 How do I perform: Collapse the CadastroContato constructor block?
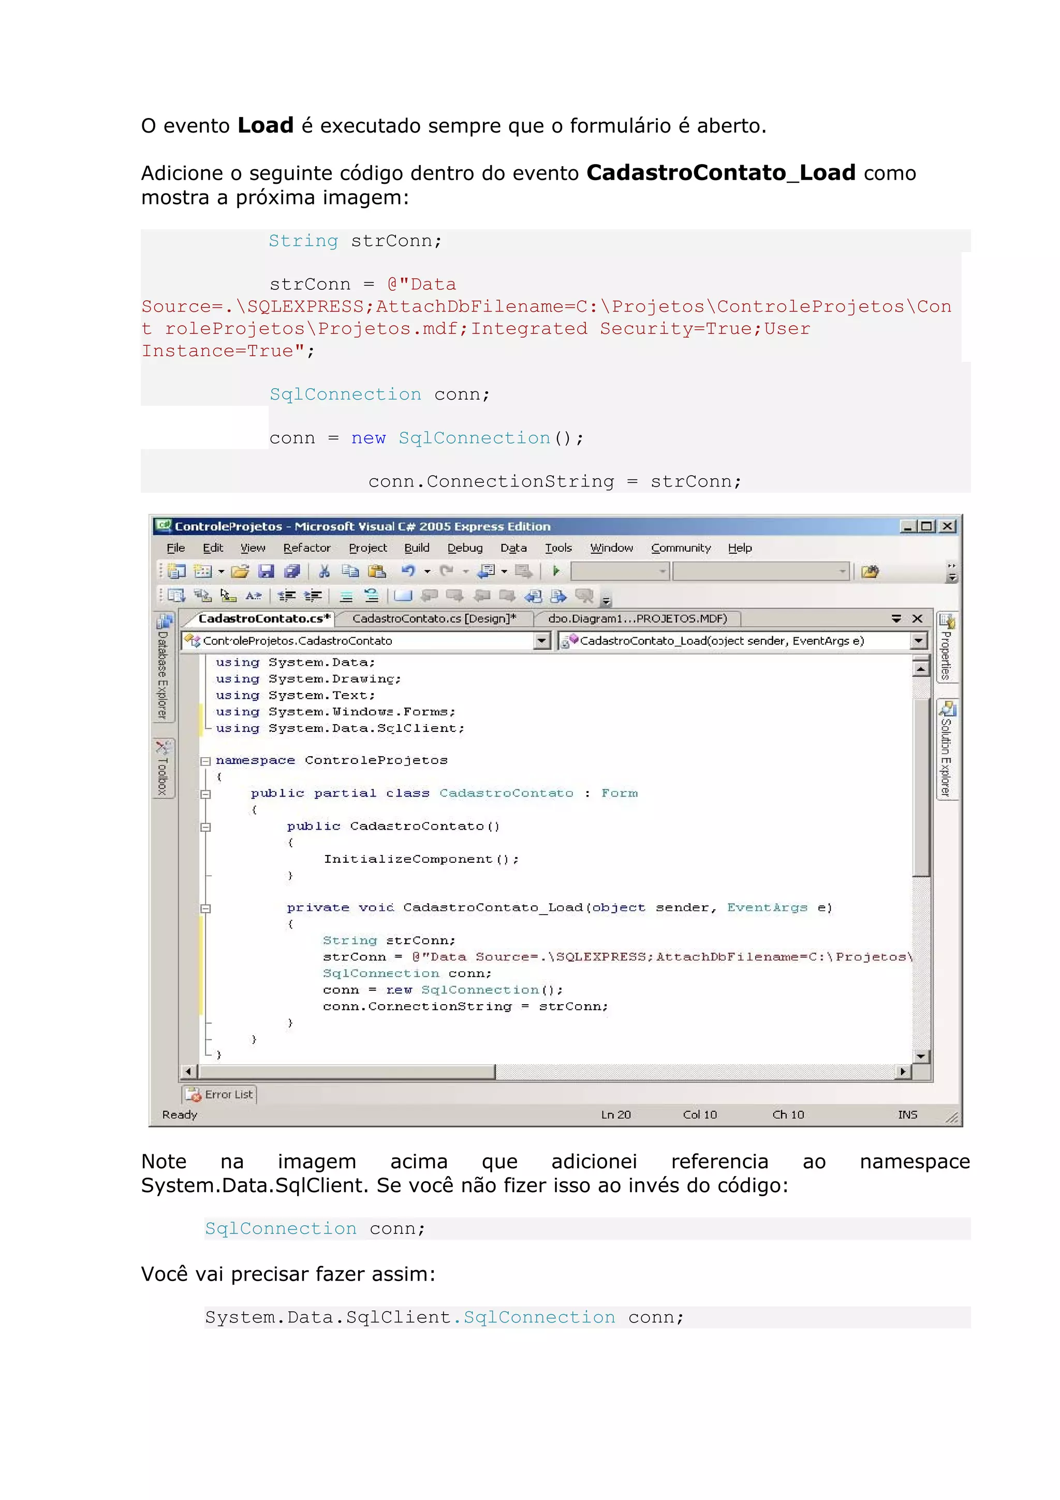205,827
